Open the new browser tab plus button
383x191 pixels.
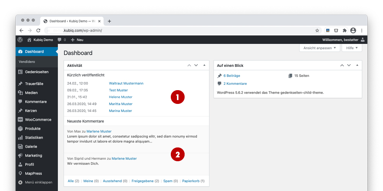(x=110, y=21)
